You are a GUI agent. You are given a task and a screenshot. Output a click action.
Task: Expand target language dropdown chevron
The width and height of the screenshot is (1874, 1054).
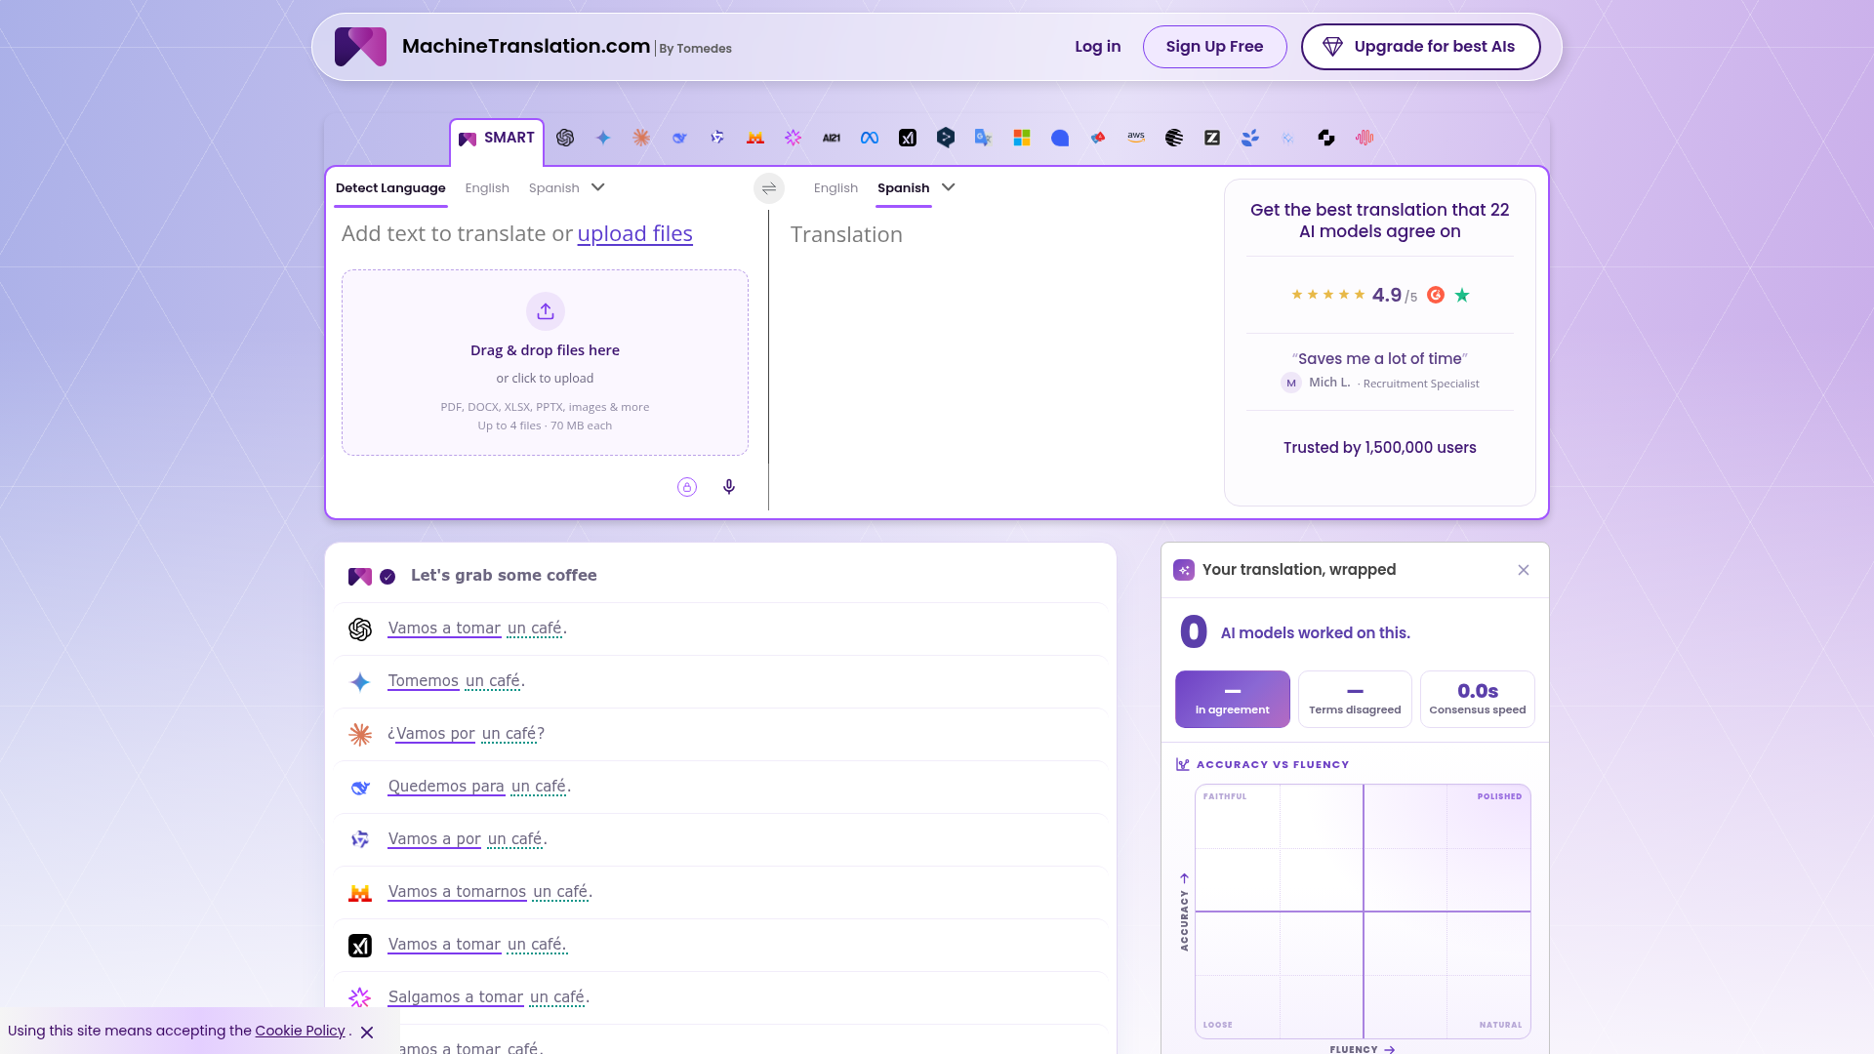pyautogui.click(x=949, y=187)
